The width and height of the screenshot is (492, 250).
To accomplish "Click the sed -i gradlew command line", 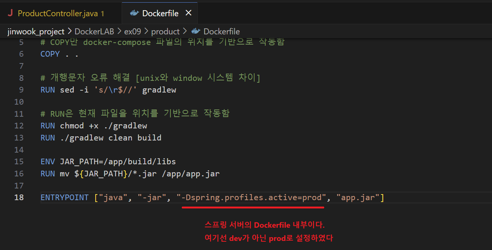I will coord(108,90).
